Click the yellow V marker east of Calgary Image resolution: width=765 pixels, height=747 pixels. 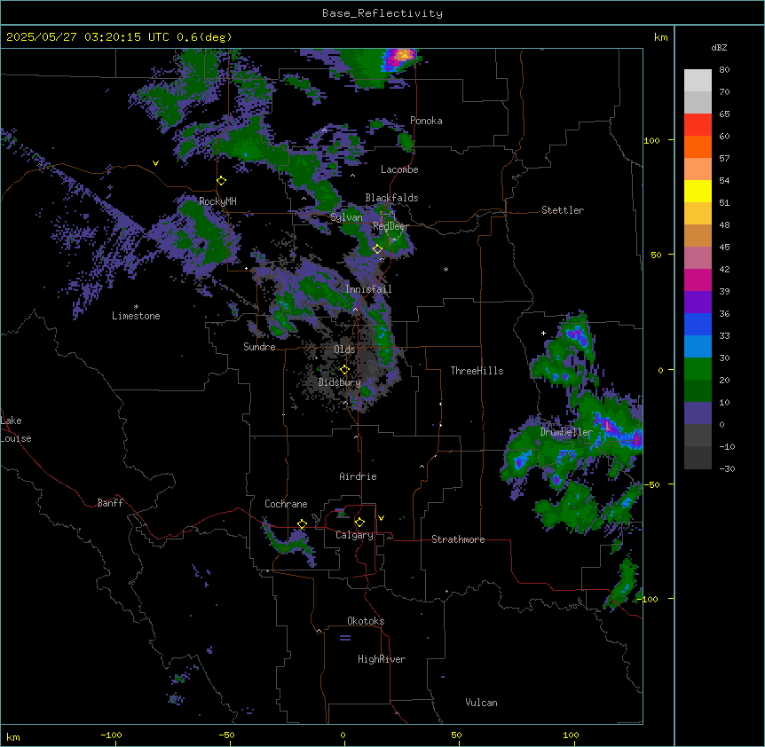point(381,518)
